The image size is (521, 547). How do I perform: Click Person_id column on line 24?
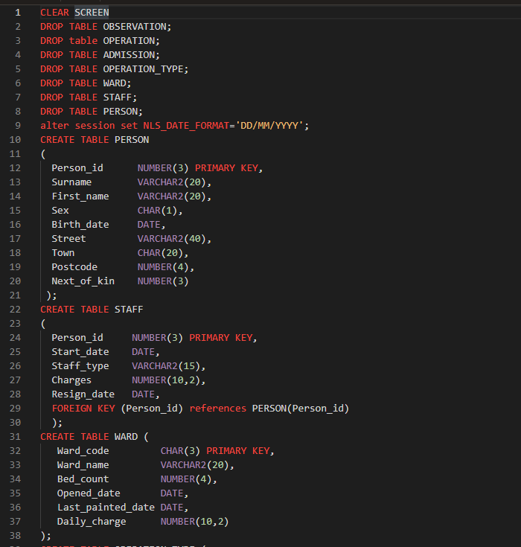click(x=77, y=338)
